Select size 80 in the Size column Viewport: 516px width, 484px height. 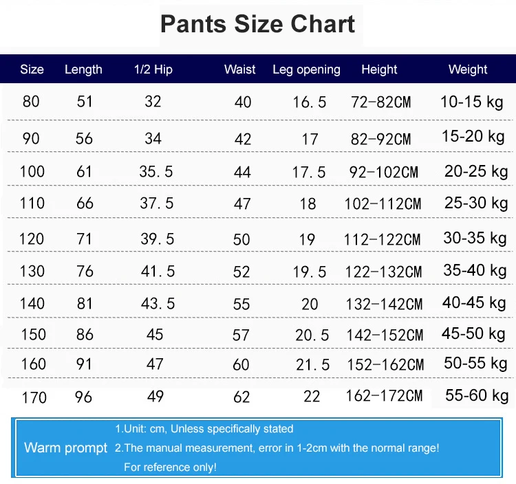coord(31,102)
